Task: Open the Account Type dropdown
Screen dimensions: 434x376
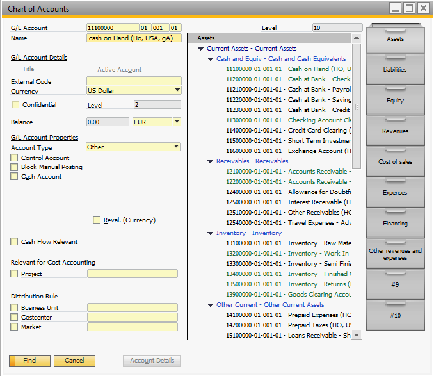Action: [x=177, y=147]
